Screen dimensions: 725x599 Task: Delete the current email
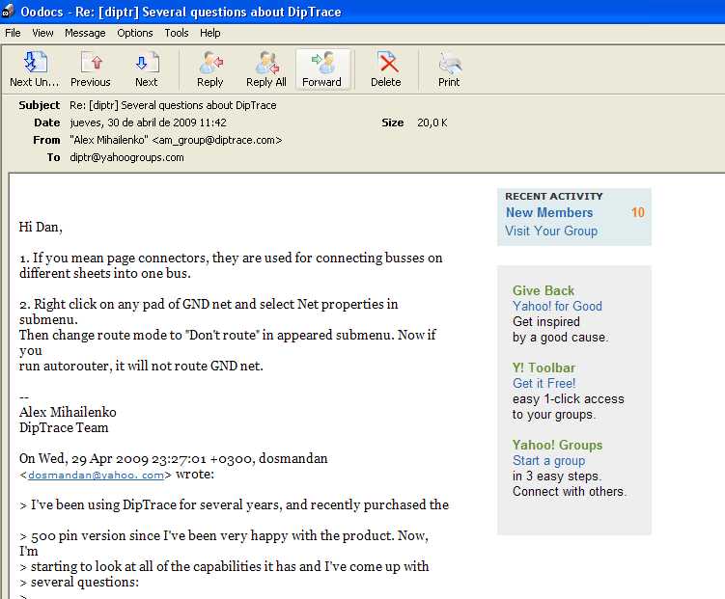pos(386,69)
